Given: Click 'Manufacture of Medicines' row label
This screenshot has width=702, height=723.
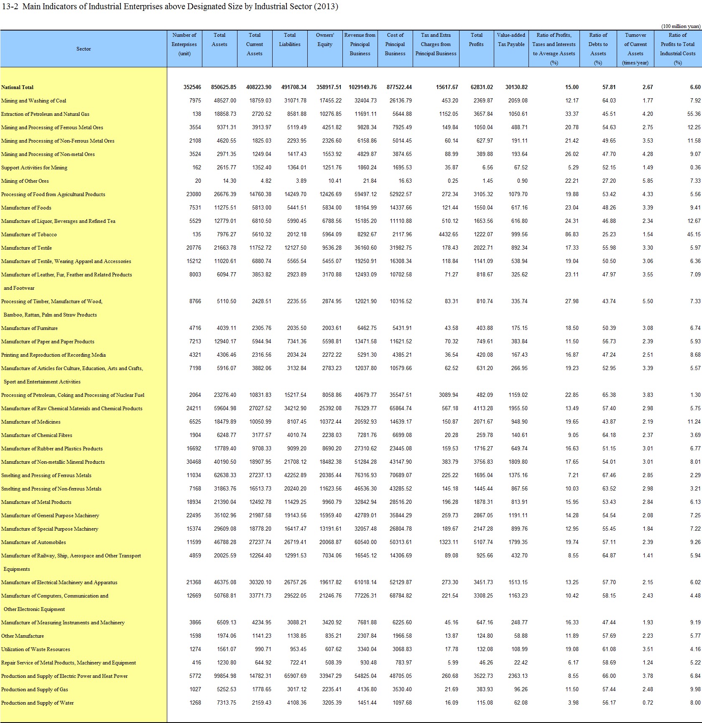Looking at the screenshot, I should coord(31,422).
